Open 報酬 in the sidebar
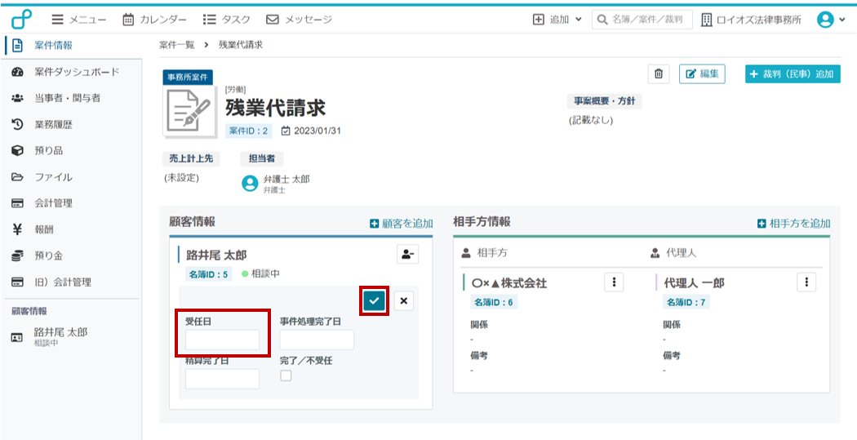The image size is (857, 440). [x=43, y=229]
